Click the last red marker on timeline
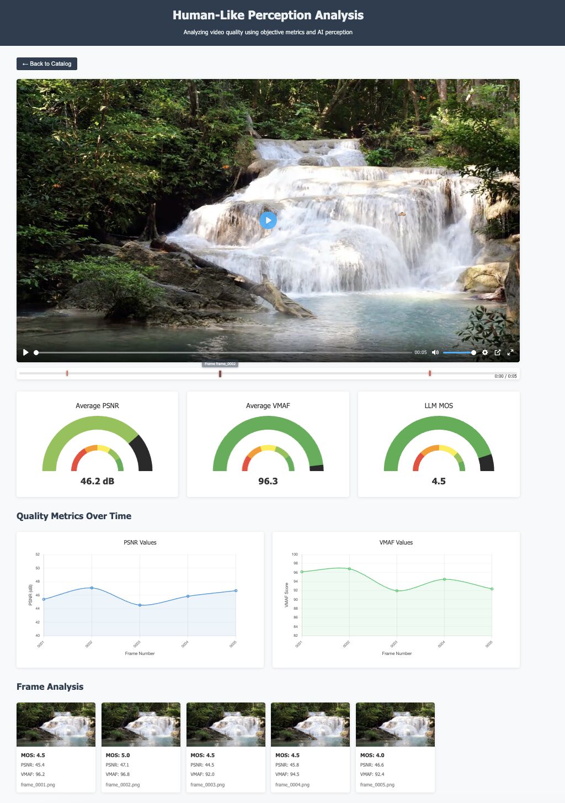Image resolution: width=565 pixels, height=803 pixels. pos(430,373)
